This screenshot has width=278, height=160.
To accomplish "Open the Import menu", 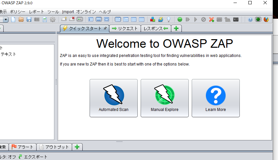I will (68, 12).
